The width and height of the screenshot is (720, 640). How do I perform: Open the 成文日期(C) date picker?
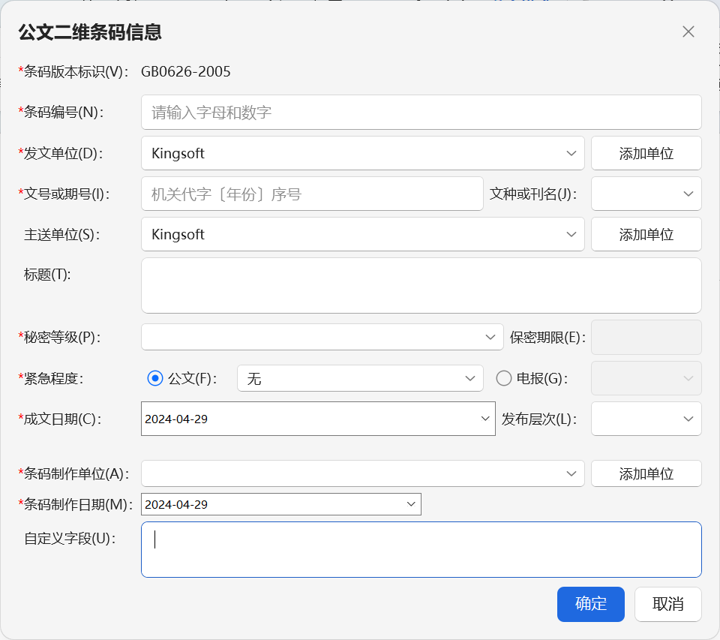click(318, 419)
